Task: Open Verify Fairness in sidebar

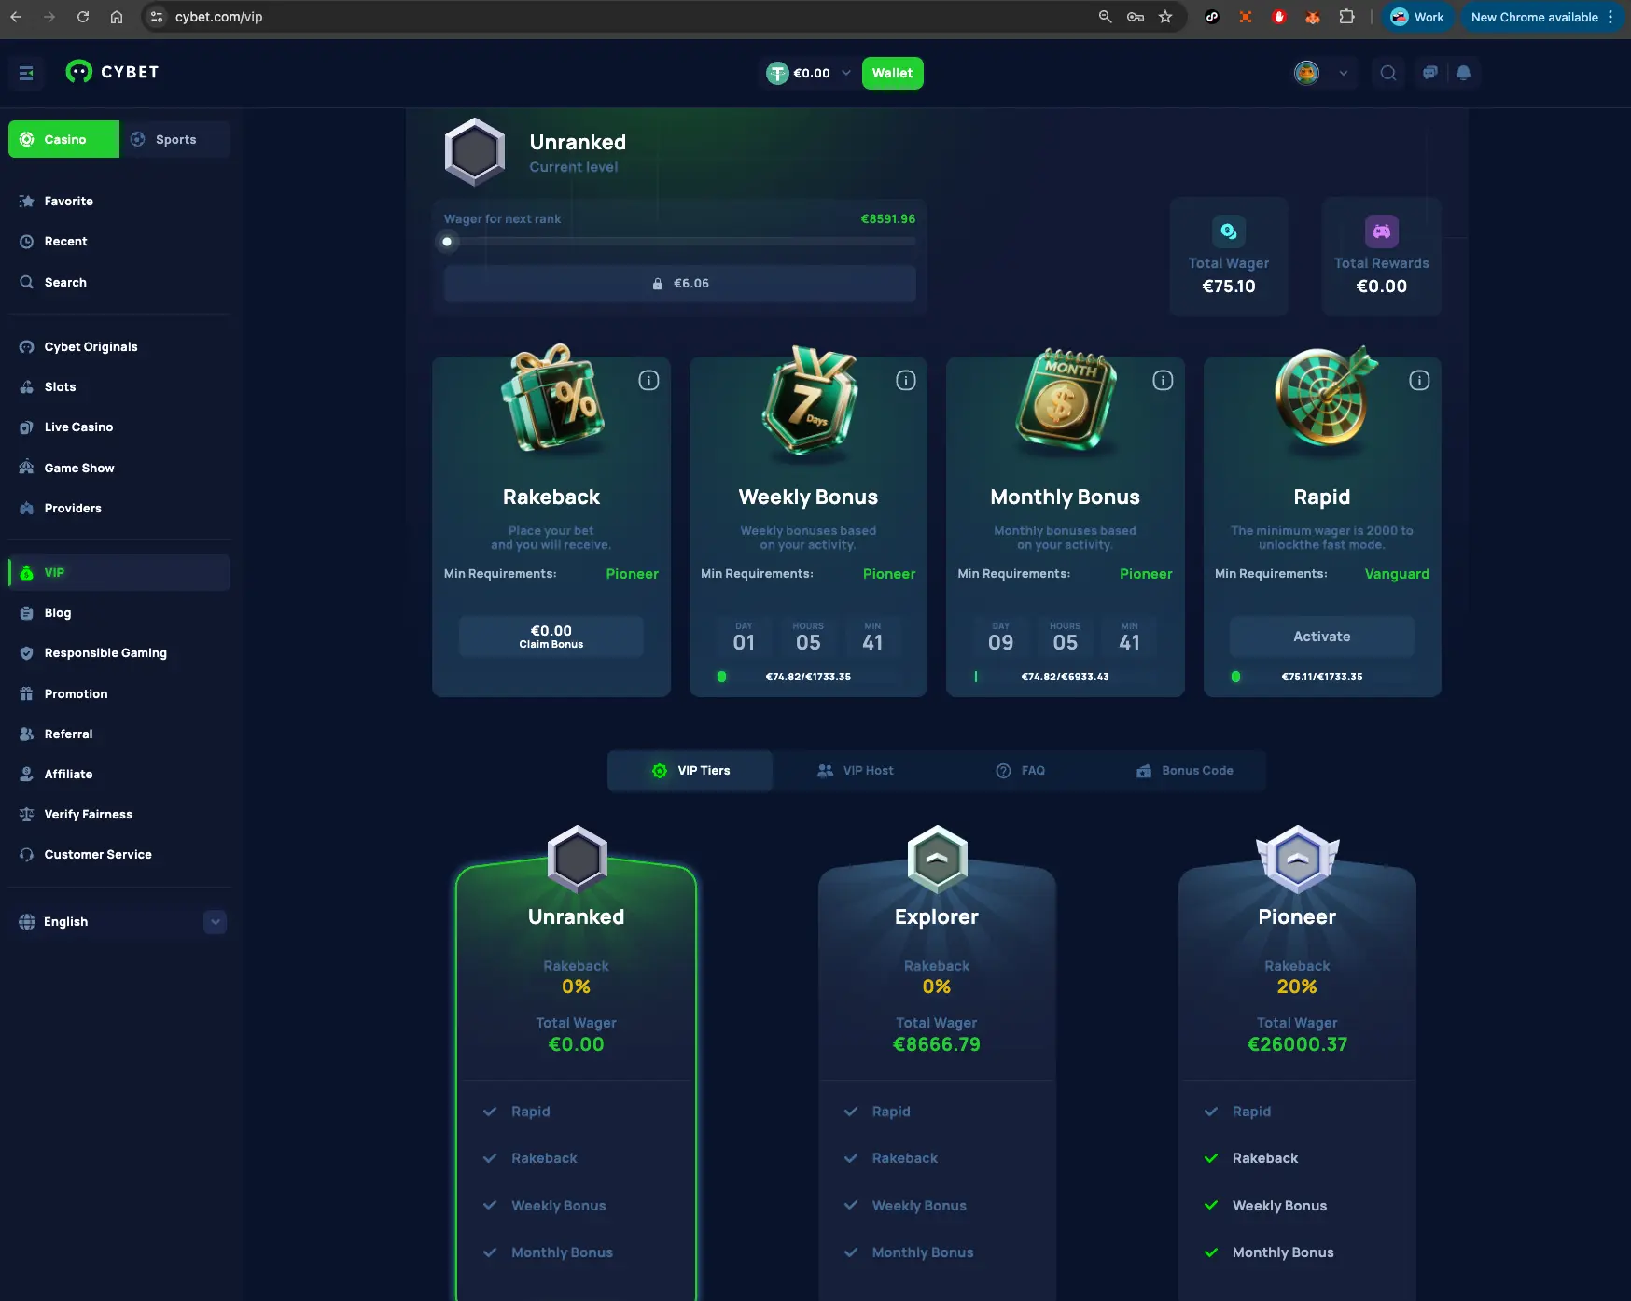Action: pos(119,814)
